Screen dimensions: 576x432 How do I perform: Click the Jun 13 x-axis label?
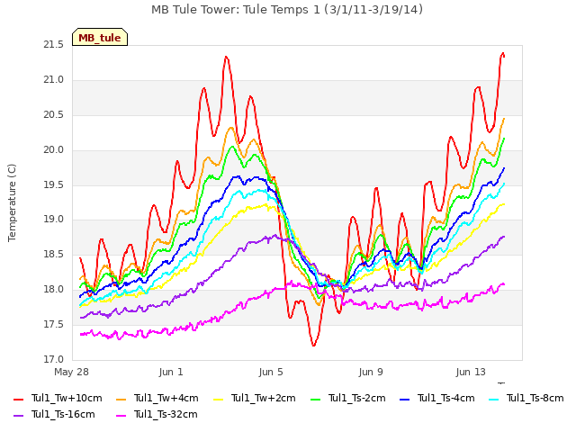click(471, 372)
